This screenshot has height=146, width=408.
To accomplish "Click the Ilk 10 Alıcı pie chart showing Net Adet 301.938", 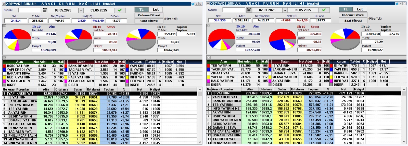I will [x=221, y=39].
